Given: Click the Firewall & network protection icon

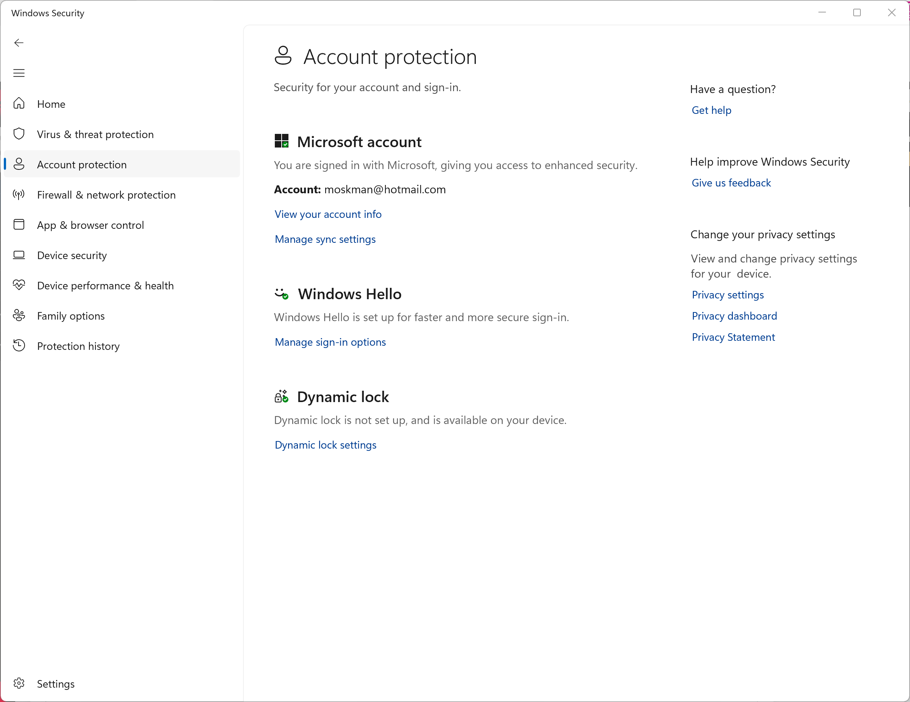Looking at the screenshot, I should 20,195.
